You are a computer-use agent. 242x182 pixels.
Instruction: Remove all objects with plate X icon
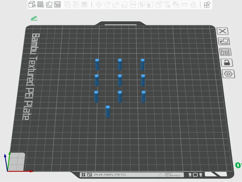(x=223, y=31)
